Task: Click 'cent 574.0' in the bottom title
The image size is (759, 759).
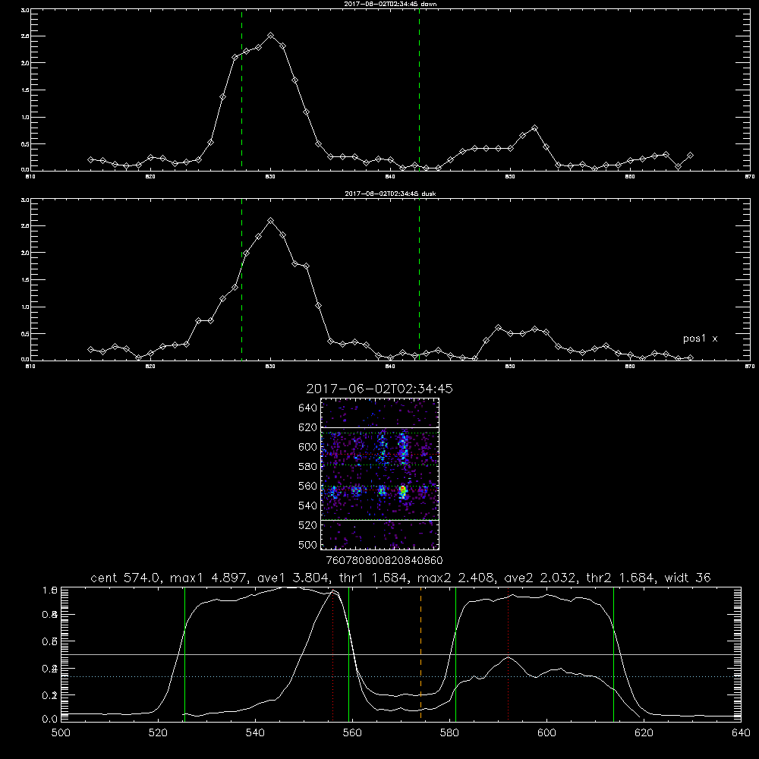Action: [x=124, y=578]
